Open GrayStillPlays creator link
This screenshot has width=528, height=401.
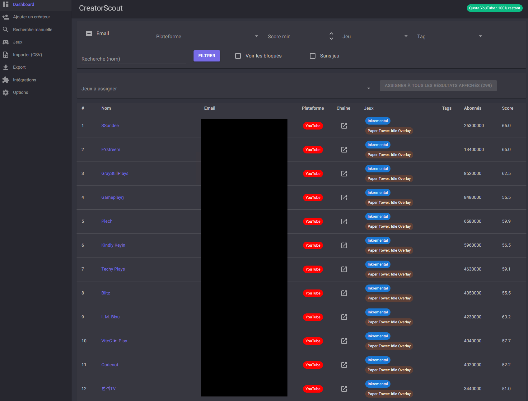point(115,173)
